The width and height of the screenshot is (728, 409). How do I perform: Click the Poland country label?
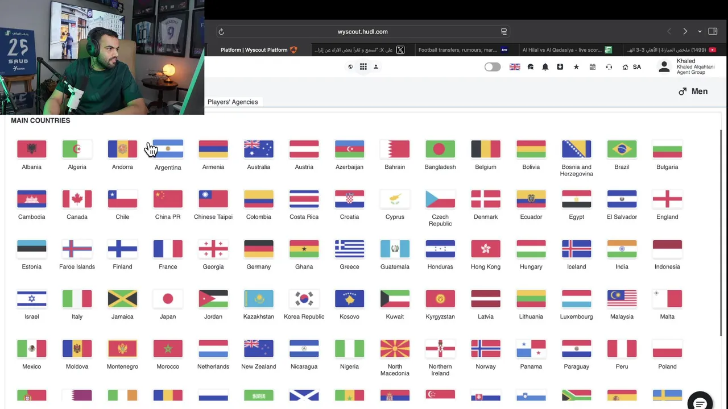[x=667, y=366]
